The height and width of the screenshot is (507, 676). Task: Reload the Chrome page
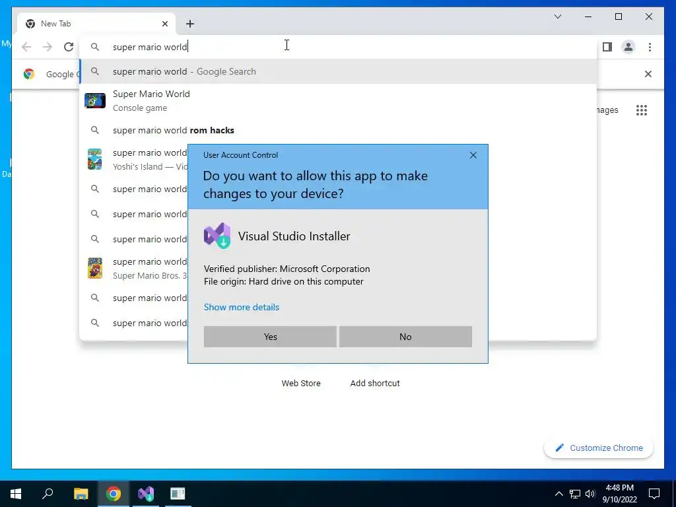69,47
